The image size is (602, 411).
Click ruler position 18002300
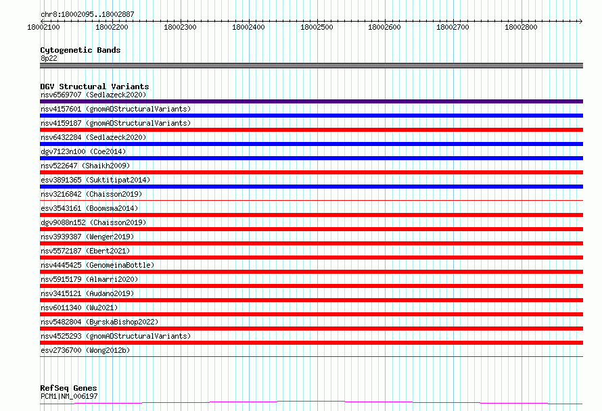[x=180, y=27]
